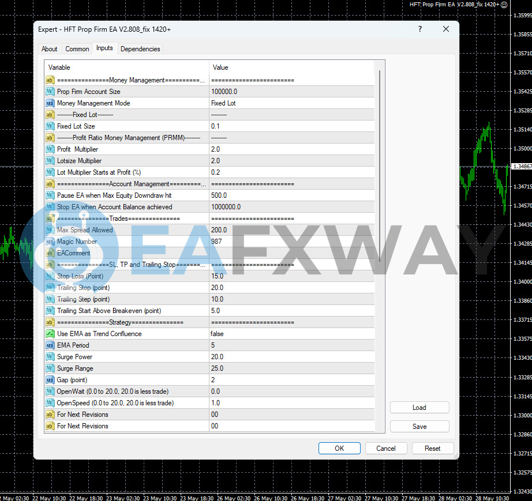The width and height of the screenshot is (532, 501).
Task: Click the string icon beside Strategy header row
Action: (50, 322)
